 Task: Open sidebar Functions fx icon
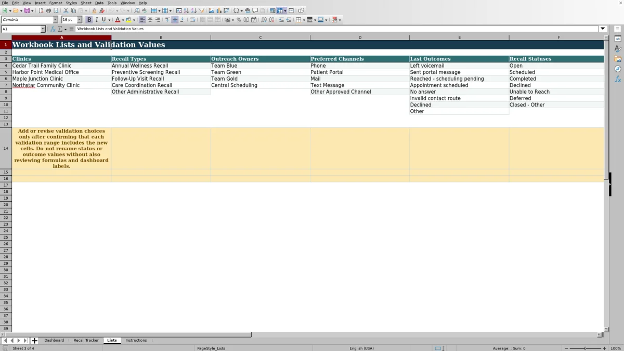coord(618,79)
